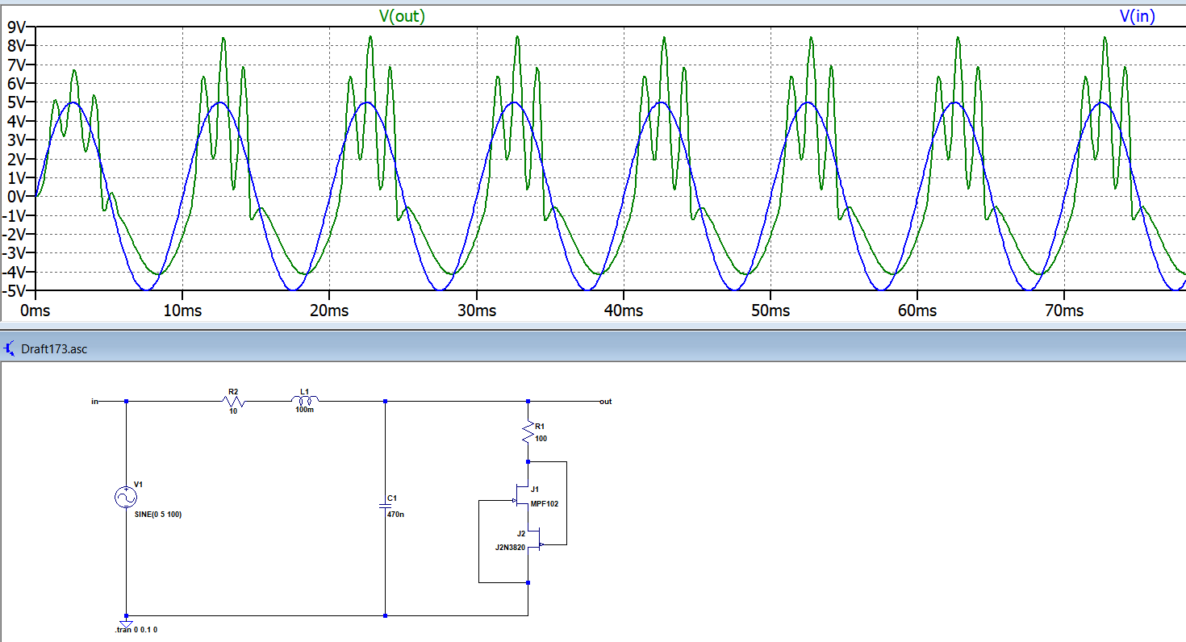Screen dimensions: 1186x642
Task: Select the Draft173.asc schematic window title
Action: click(x=54, y=349)
